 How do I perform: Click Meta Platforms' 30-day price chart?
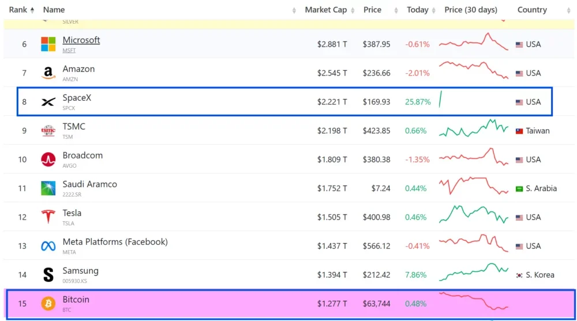474,243
